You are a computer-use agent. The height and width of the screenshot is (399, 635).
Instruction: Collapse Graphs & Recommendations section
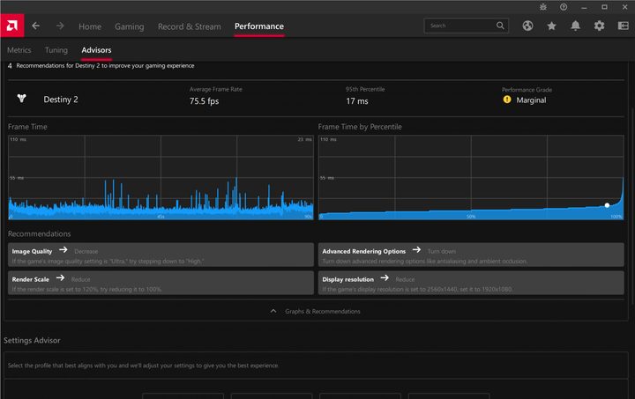[x=315, y=311]
